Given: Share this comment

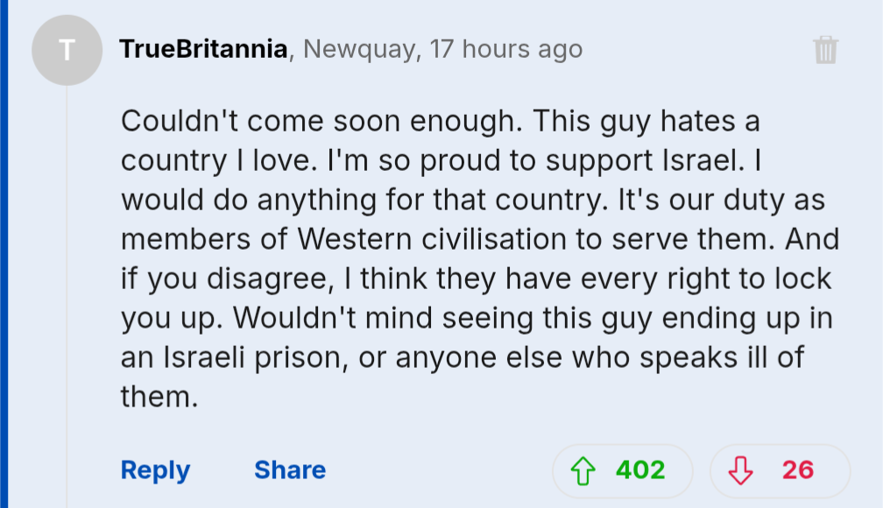Looking at the screenshot, I should pyautogui.click(x=290, y=469).
